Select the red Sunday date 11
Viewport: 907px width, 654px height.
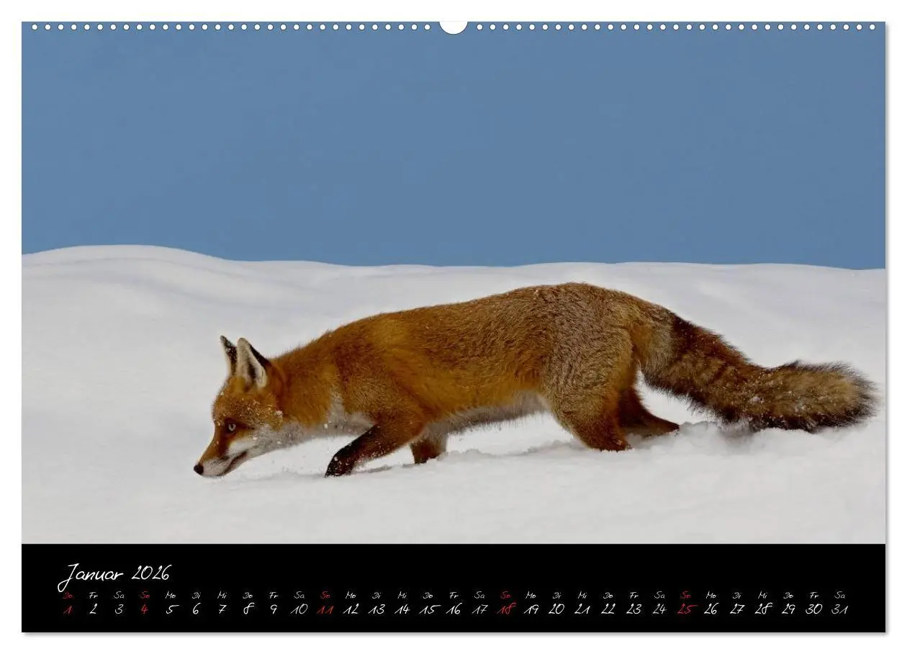[325, 609]
